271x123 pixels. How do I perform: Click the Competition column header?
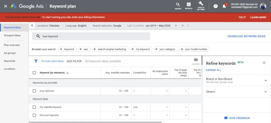click(139, 73)
